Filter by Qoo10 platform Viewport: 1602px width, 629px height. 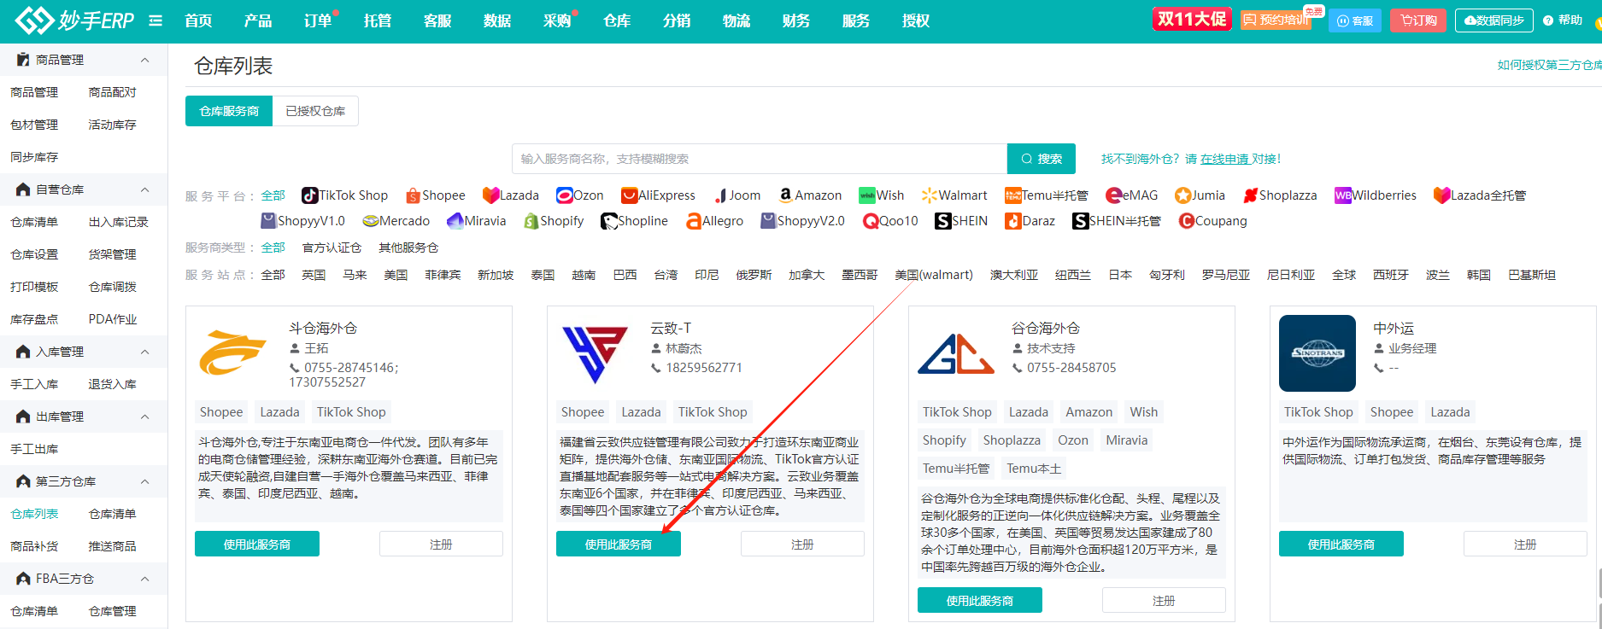890,221
